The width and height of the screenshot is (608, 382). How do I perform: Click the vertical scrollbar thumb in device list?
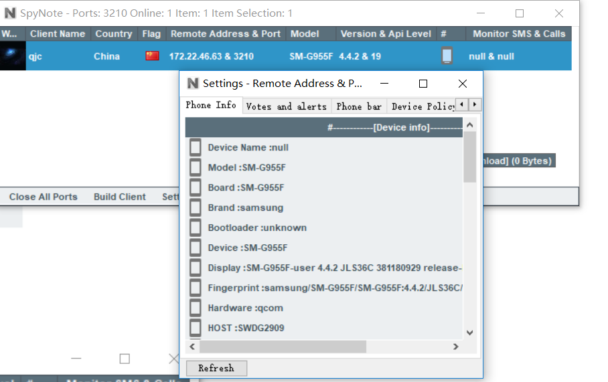469,157
